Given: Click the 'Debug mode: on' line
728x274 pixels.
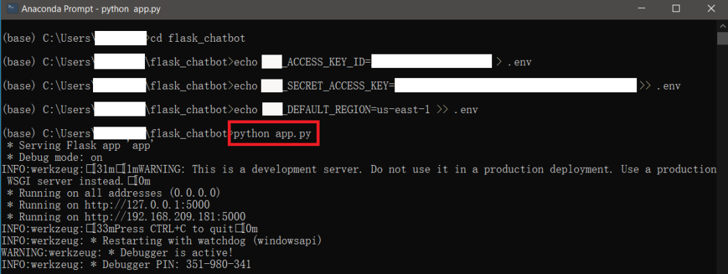Looking at the screenshot, I should [x=55, y=158].
